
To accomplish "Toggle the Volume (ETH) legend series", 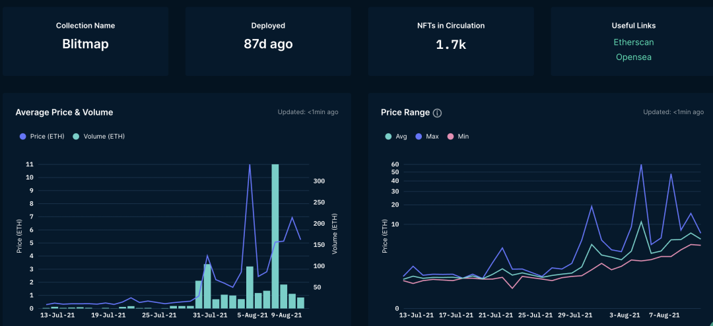I will [x=99, y=136].
